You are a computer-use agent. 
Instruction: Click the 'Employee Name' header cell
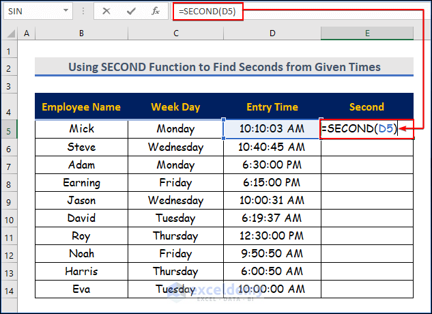click(x=81, y=106)
